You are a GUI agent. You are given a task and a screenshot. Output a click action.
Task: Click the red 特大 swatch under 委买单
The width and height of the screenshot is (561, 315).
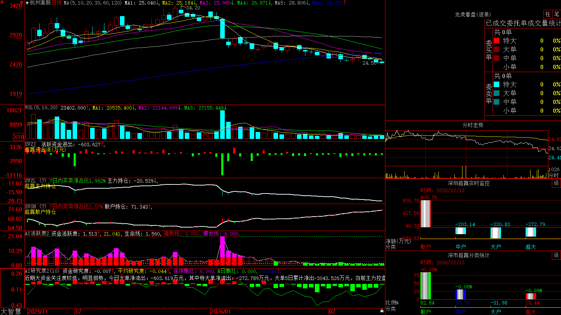(x=496, y=41)
